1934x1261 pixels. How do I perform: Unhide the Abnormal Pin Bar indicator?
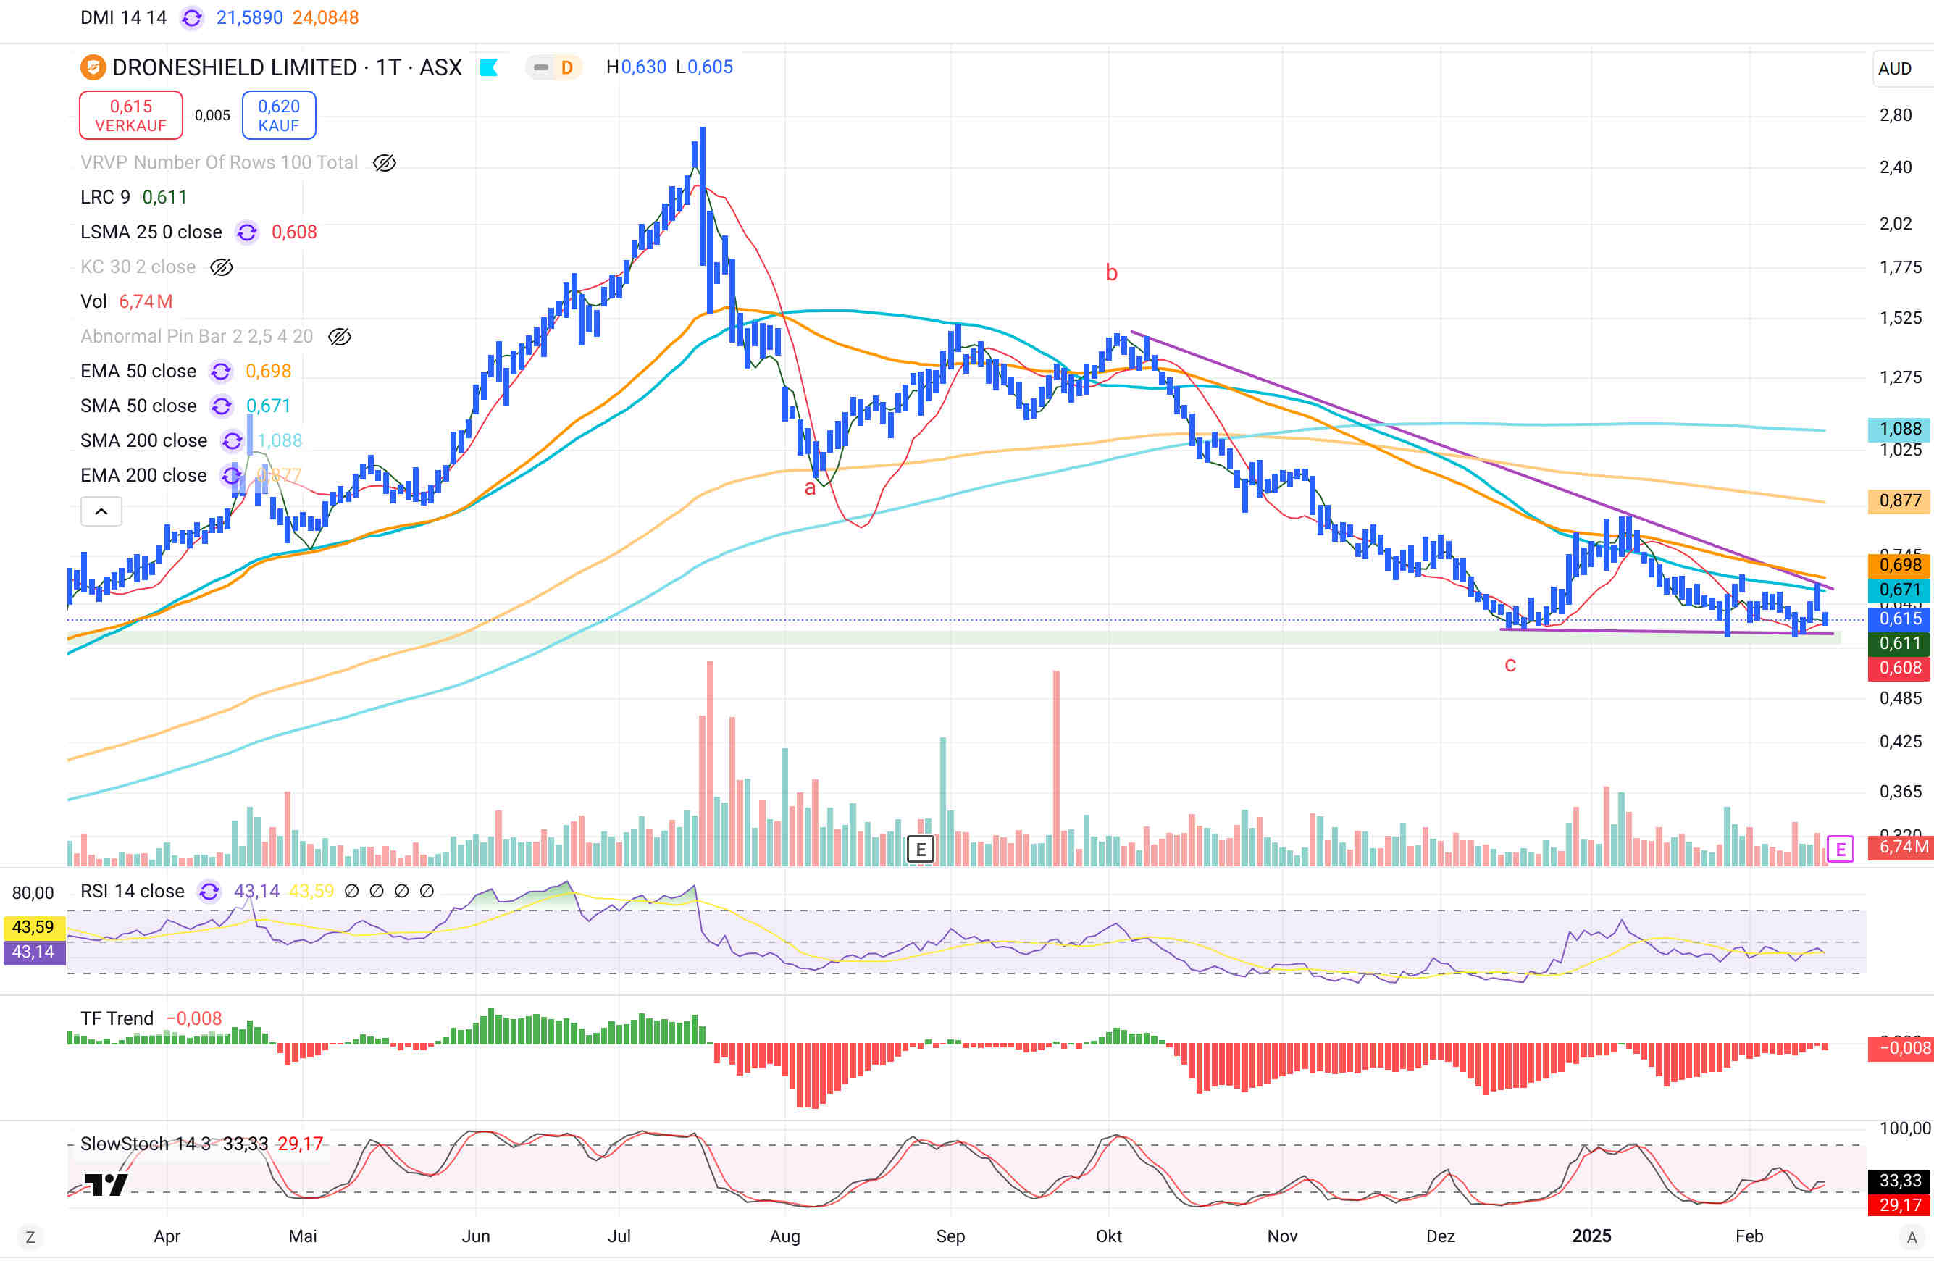click(340, 338)
